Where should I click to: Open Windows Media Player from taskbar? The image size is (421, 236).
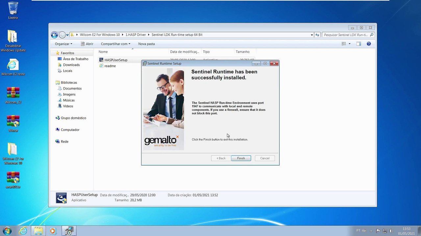pos(53,231)
